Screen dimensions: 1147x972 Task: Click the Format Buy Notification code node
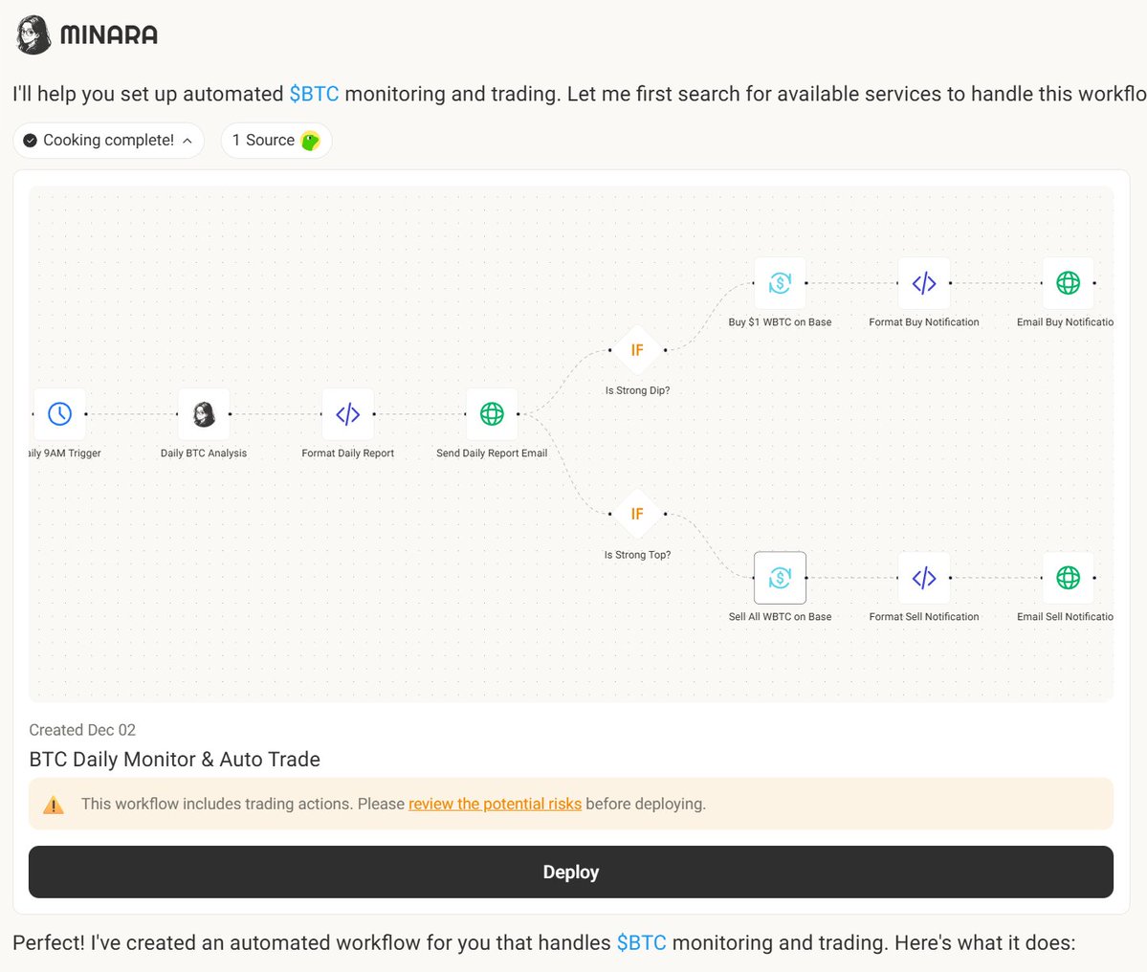click(x=924, y=283)
